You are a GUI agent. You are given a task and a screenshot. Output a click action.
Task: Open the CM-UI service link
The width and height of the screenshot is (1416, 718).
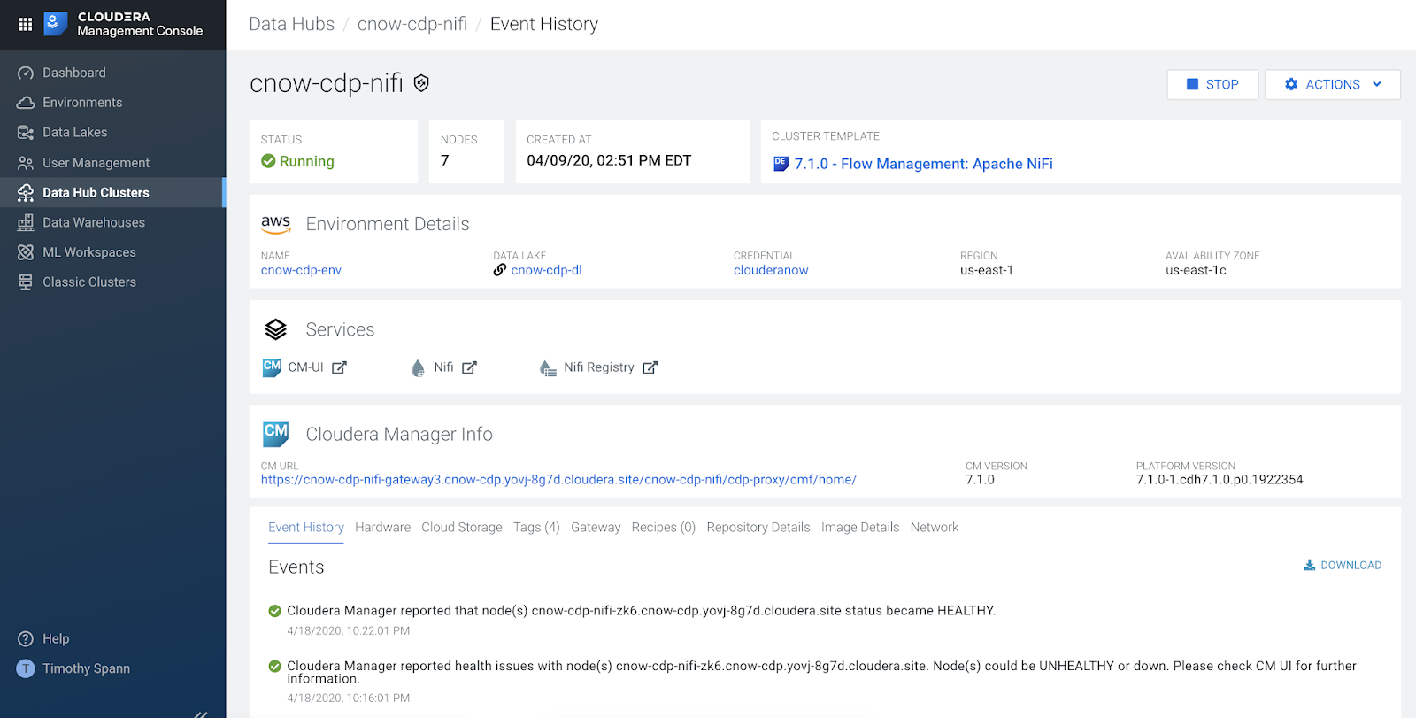click(x=305, y=367)
